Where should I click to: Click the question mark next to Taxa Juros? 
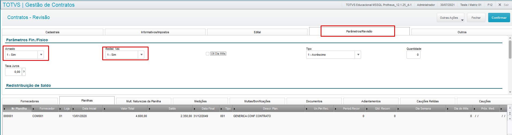24,72
